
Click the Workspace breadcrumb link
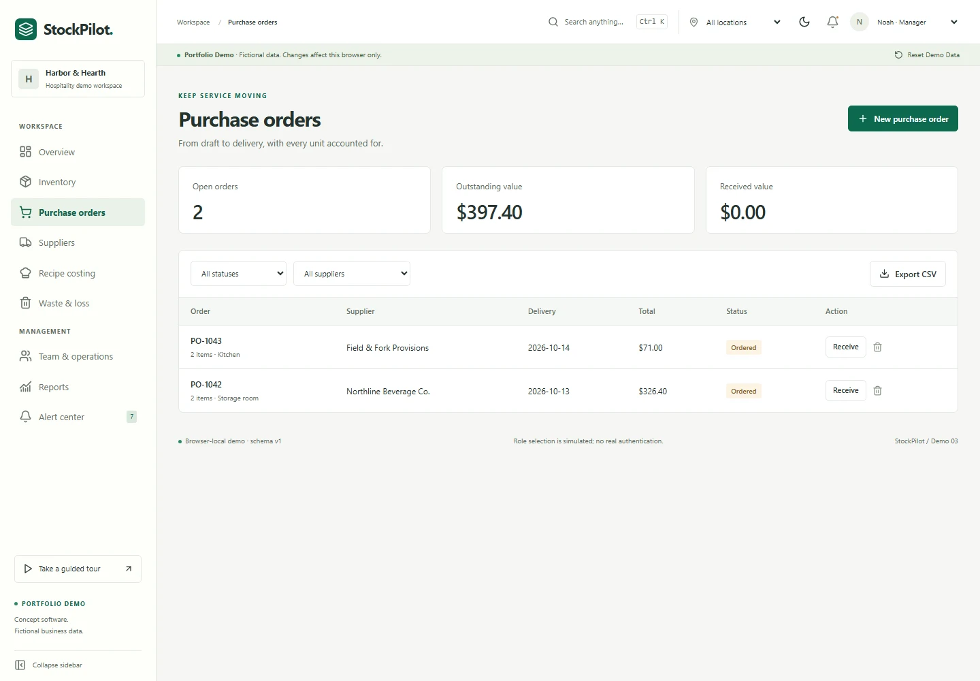point(193,22)
